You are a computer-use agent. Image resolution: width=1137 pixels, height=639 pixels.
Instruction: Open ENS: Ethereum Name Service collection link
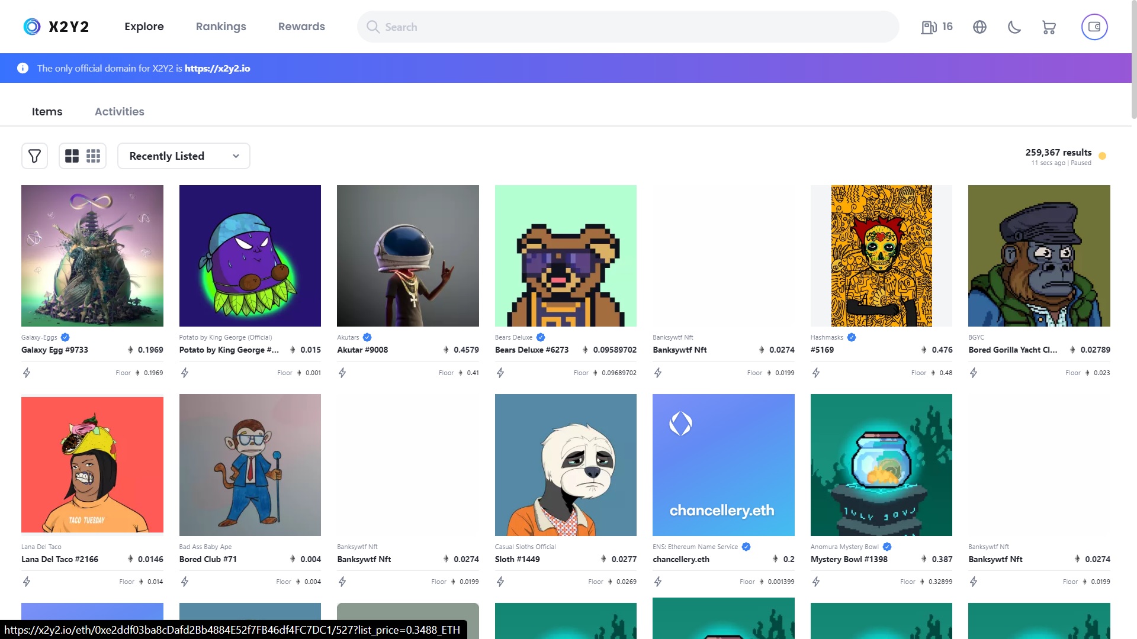coord(695,547)
